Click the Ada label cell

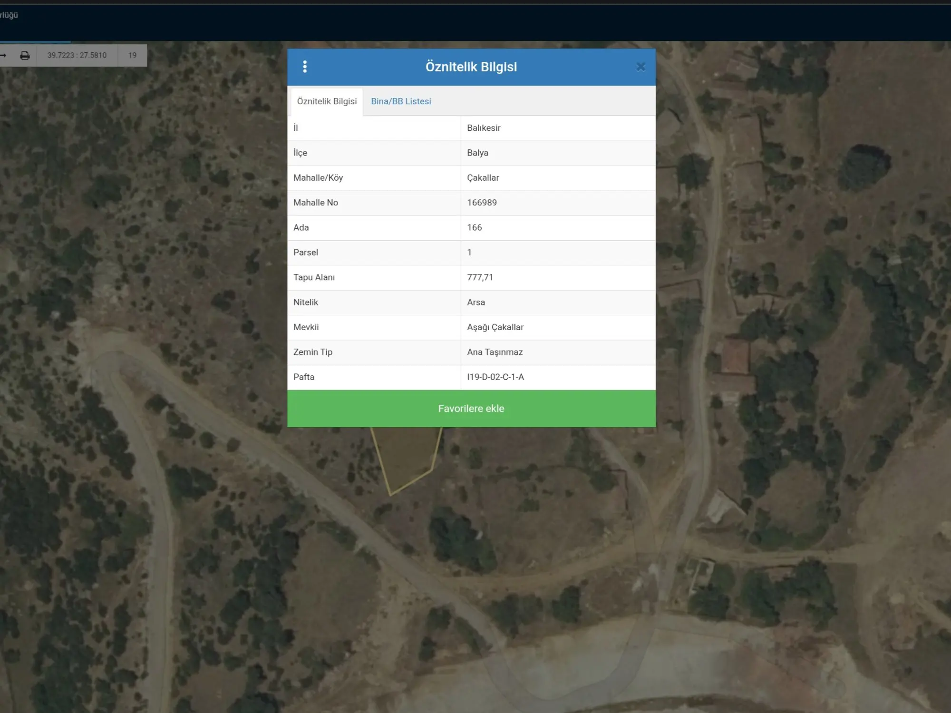click(x=374, y=228)
